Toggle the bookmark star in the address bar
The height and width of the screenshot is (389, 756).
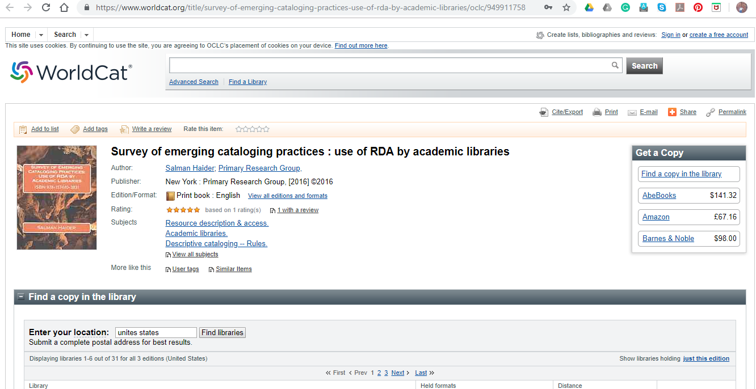[566, 9]
